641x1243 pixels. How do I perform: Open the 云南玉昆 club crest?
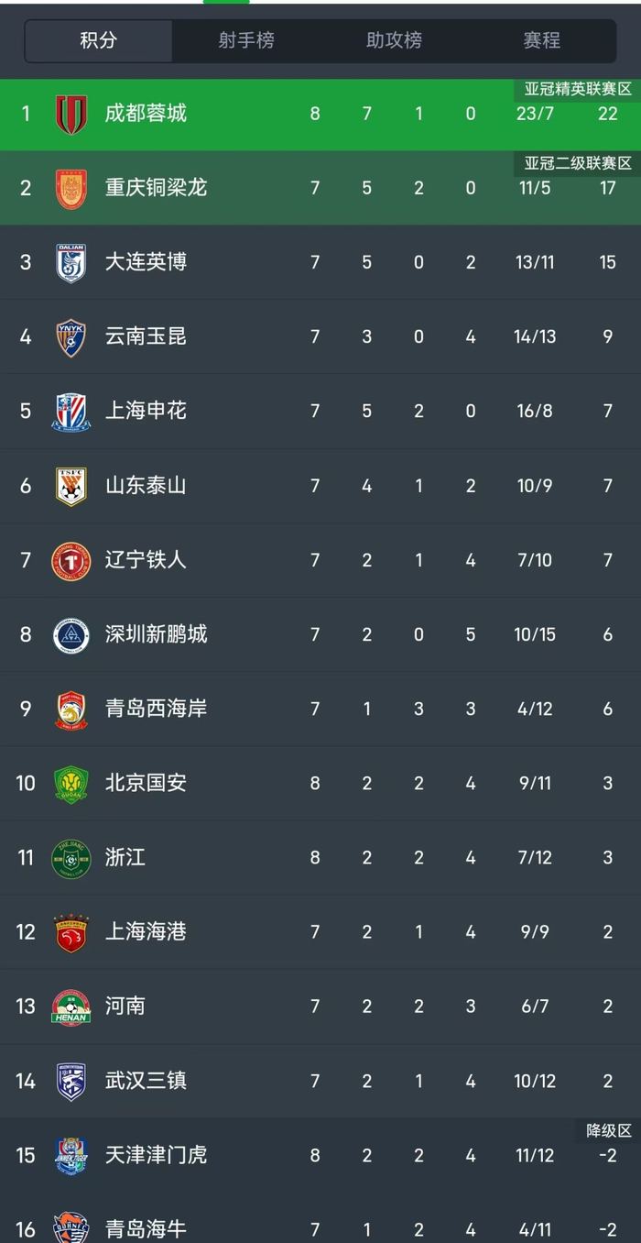click(71, 336)
